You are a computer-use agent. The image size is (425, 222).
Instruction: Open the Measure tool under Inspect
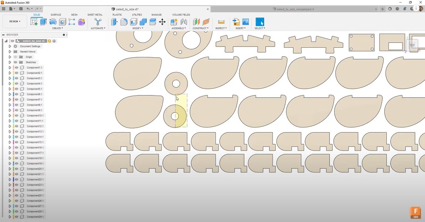(x=221, y=22)
